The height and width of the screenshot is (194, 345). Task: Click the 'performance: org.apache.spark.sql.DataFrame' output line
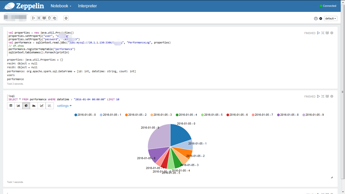click(x=71, y=71)
